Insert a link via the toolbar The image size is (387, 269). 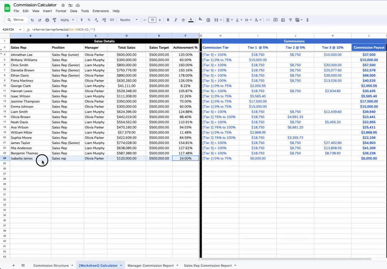268,20
